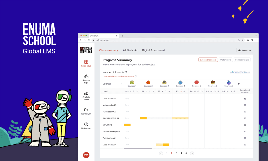Click level 9 marker in Courses 4
Image resolution: width=268 pixels, height=161 pixels.
[181, 91]
